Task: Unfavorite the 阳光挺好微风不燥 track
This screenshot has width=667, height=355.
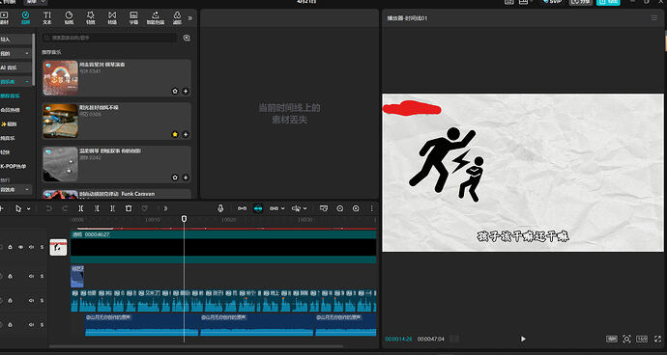Action: [175, 134]
